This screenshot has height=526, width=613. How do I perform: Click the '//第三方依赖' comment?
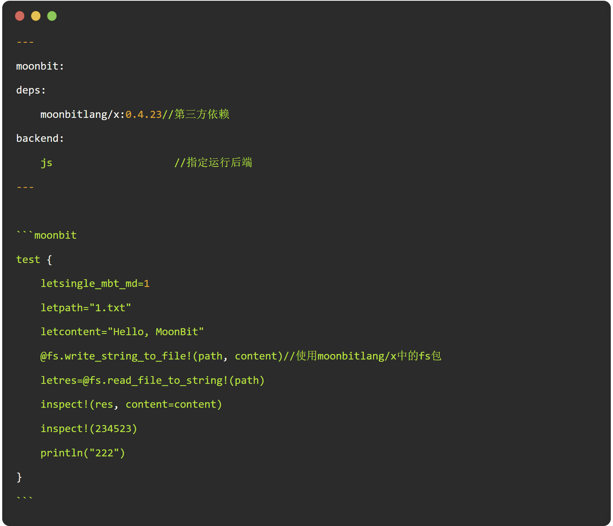tap(195, 114)
